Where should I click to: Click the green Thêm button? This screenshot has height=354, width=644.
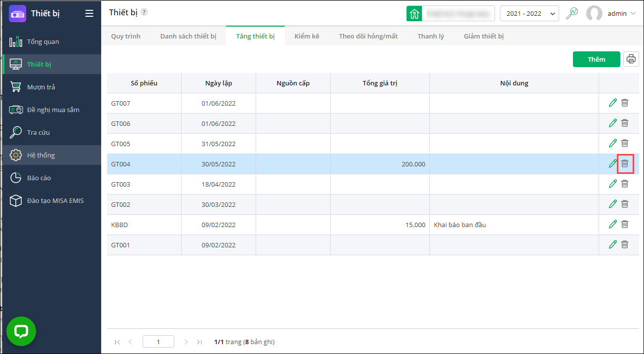pos(596,59)
